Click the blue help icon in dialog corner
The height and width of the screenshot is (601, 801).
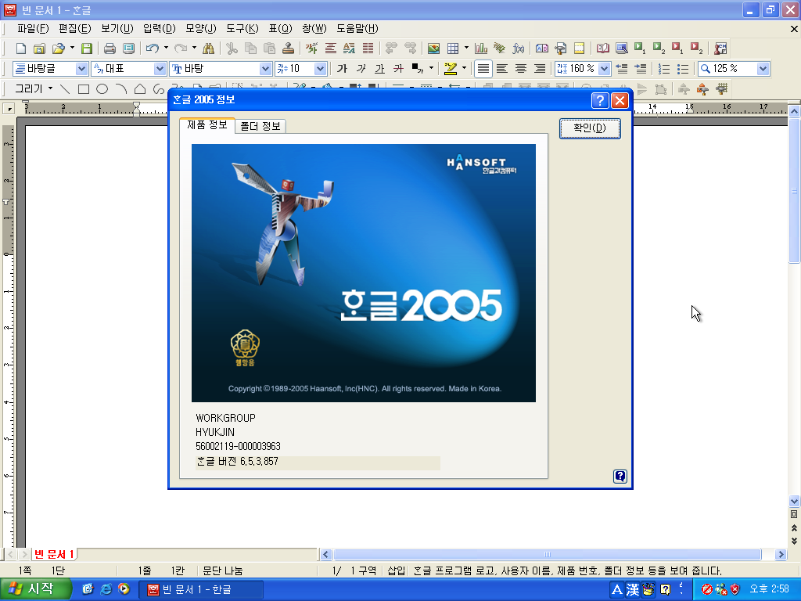coord(620,477)
